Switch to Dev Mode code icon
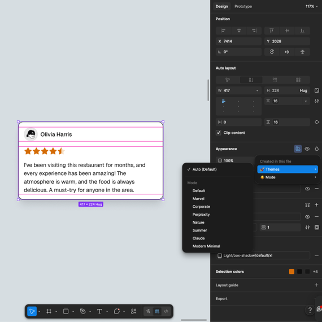Screen dimensions: 322x322 (166, 311)
